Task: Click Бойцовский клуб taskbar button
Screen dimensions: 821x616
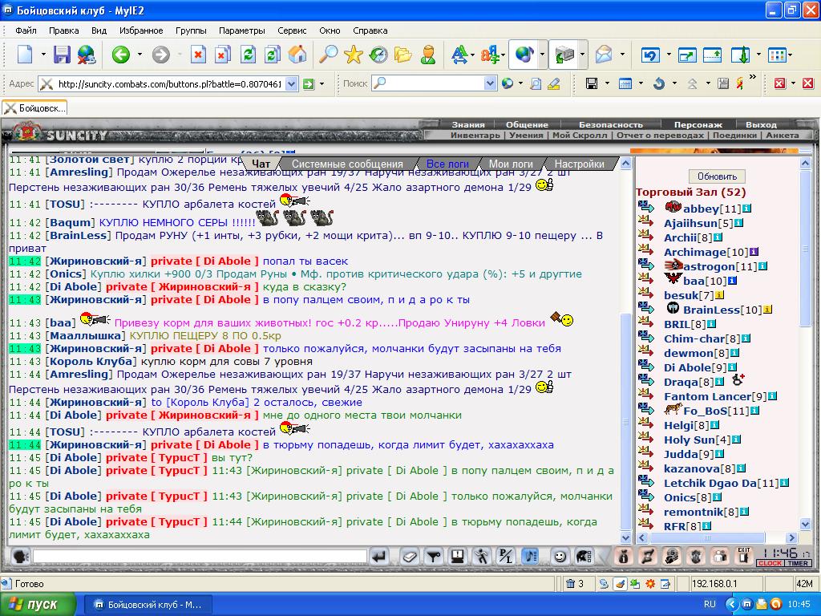Action: click(148, 605)
